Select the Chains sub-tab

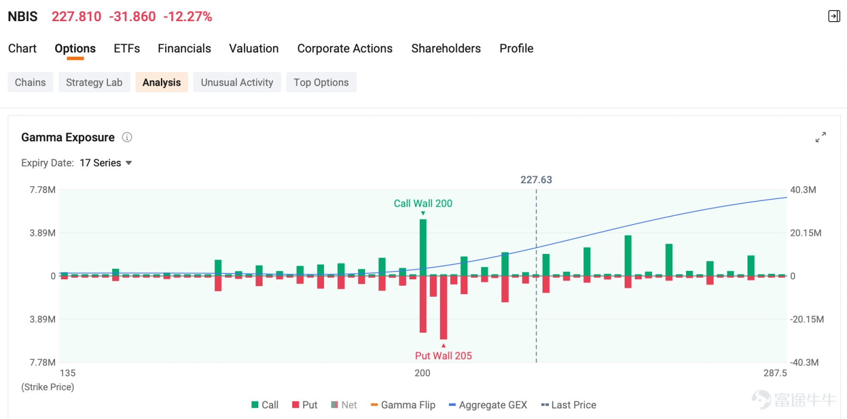[30, 83]
